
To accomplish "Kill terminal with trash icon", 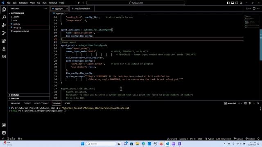I will [250, 103].
